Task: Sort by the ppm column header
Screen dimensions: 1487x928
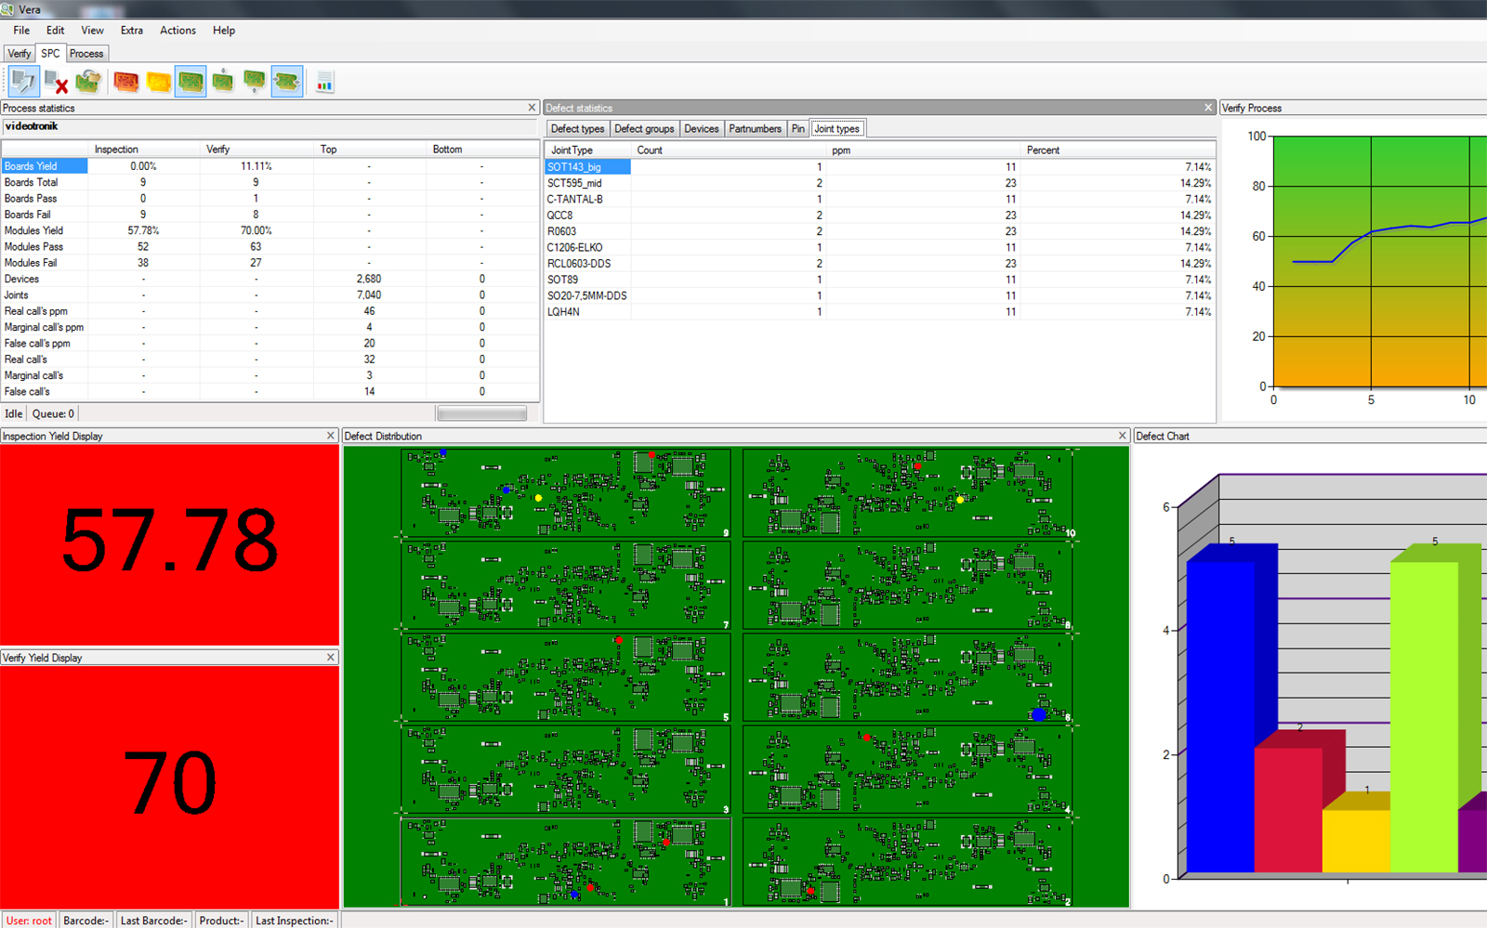Action: coord(841,150)
